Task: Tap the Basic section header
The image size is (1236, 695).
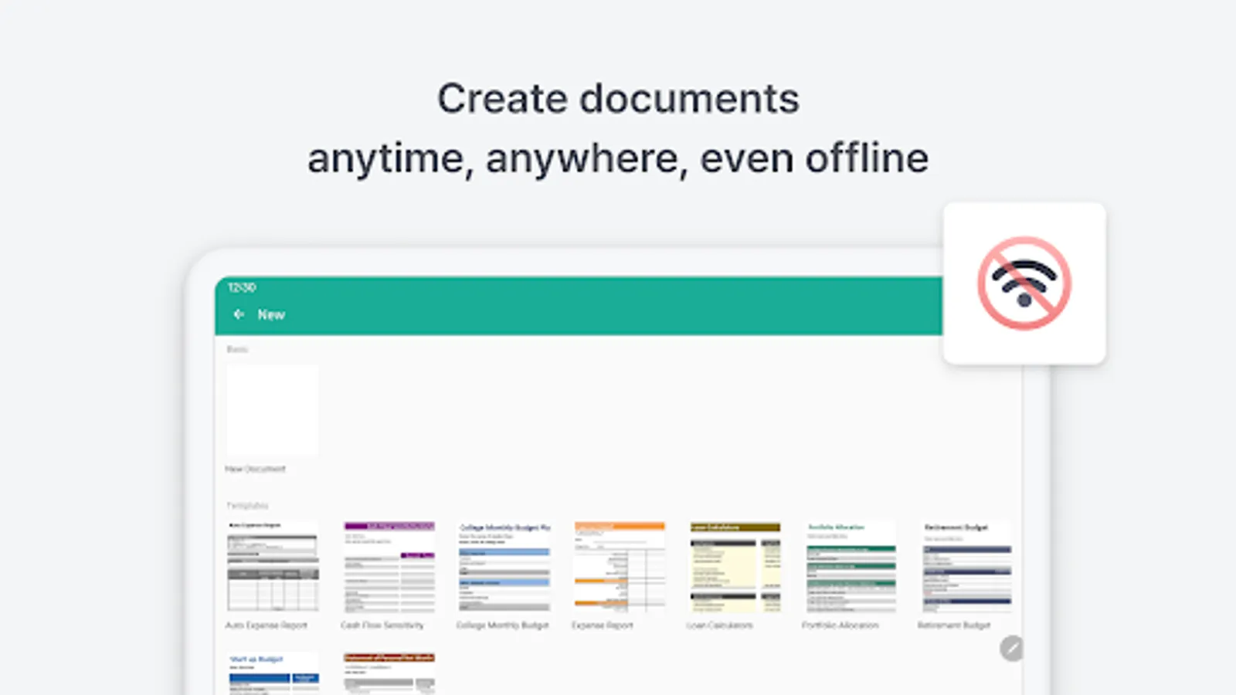Action: click(x=237, y=348)
